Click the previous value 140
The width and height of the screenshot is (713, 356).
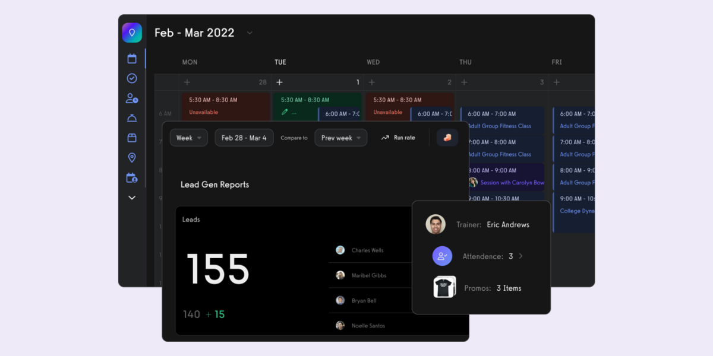191,314
